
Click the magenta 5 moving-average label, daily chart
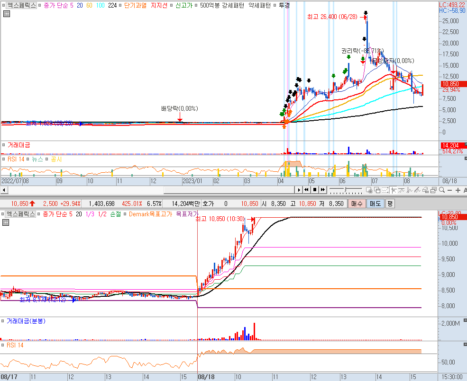coord(72,5)
